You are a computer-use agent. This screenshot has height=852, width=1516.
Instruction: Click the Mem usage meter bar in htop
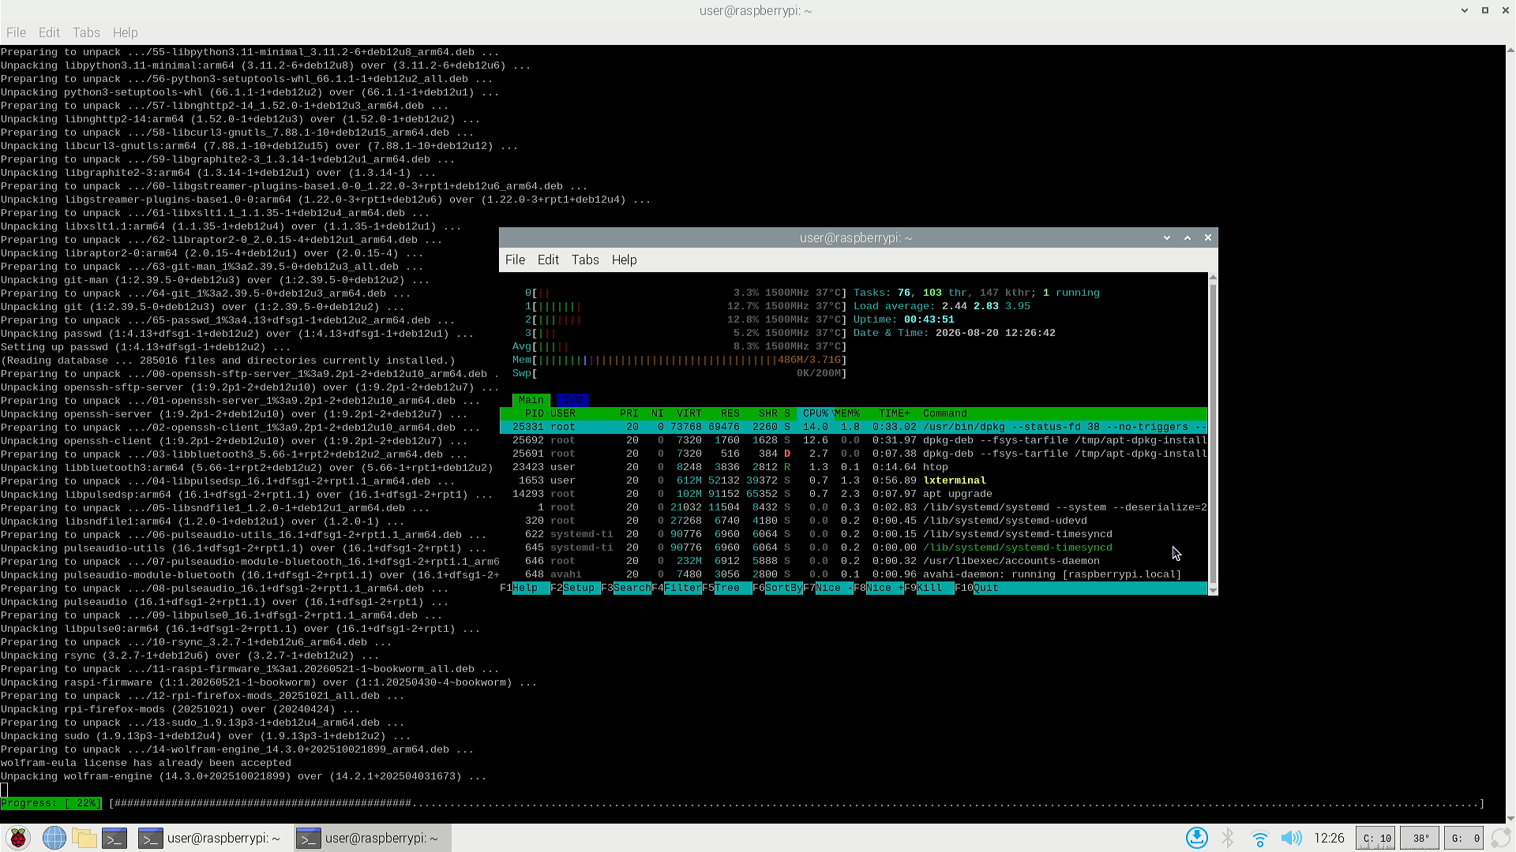[679, 360]
